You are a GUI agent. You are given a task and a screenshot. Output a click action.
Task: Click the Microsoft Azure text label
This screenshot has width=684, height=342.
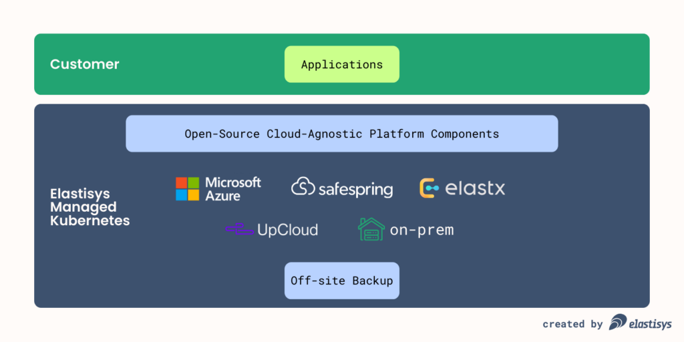coord(232,189)
